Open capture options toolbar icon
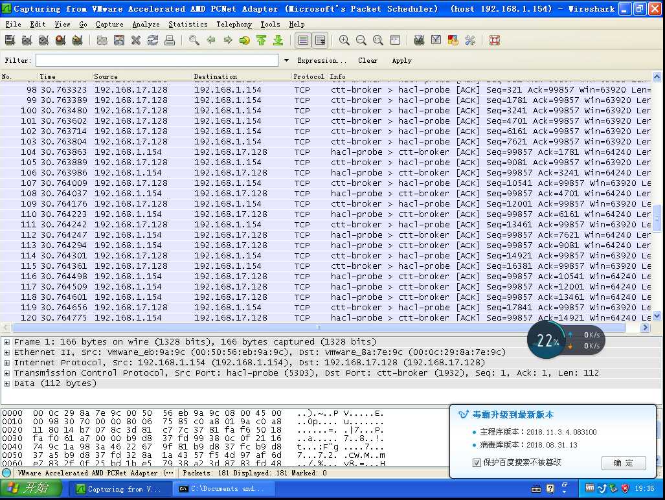 (27, 40)
